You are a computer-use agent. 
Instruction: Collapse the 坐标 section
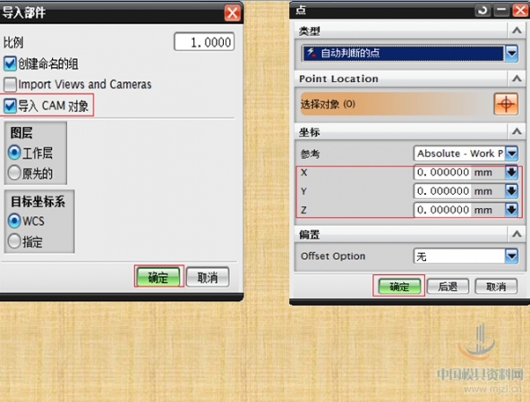pyautogui.click(x=517, y=131)
